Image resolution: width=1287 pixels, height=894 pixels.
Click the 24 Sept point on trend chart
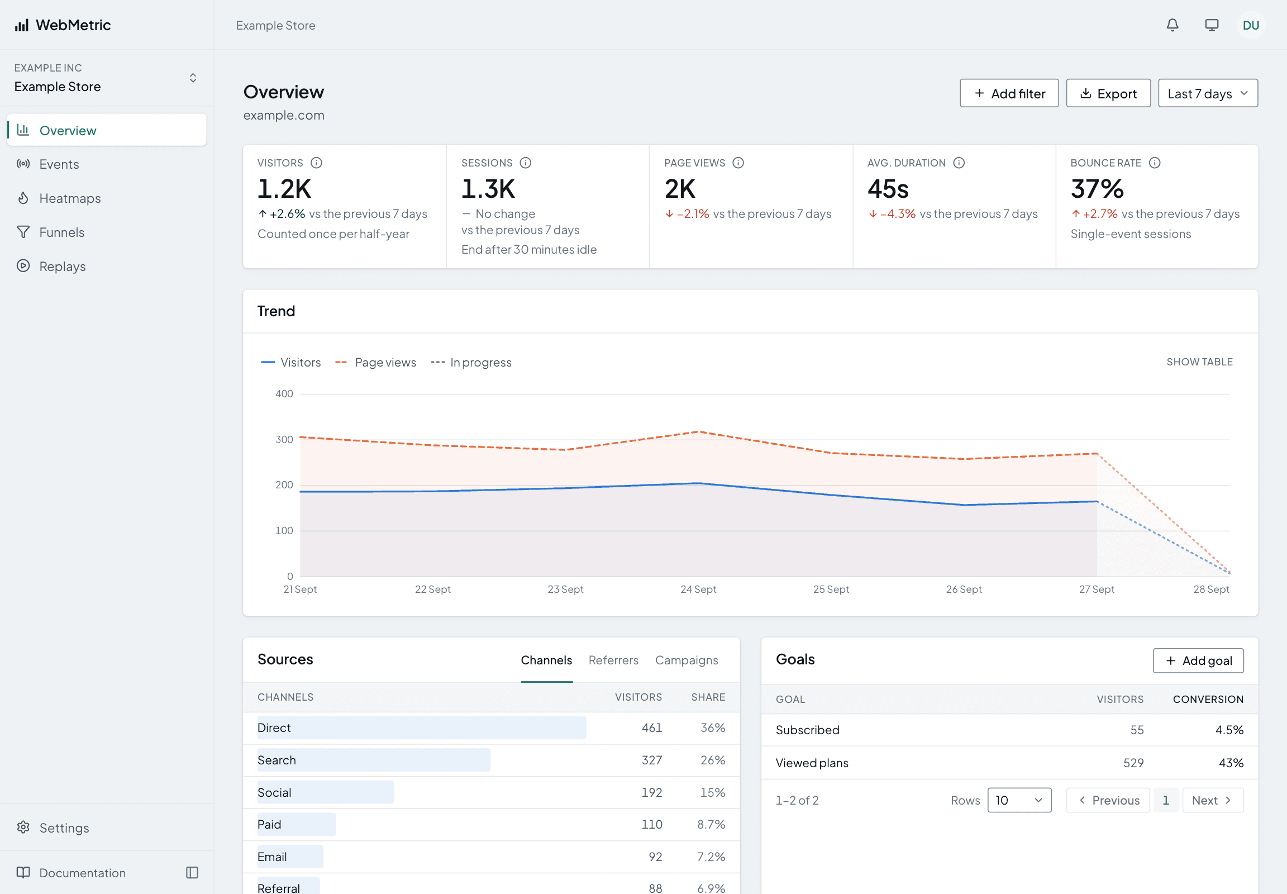click(698, 483)
